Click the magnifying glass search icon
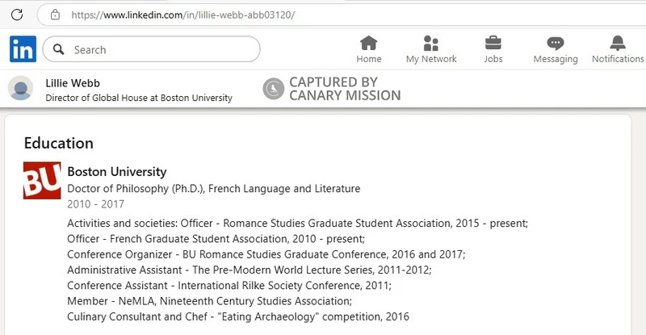This screenshot has height=335, width=646. tap(59, 49)
